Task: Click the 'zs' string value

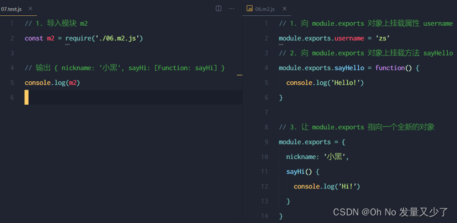Action: tap(382, 38)
